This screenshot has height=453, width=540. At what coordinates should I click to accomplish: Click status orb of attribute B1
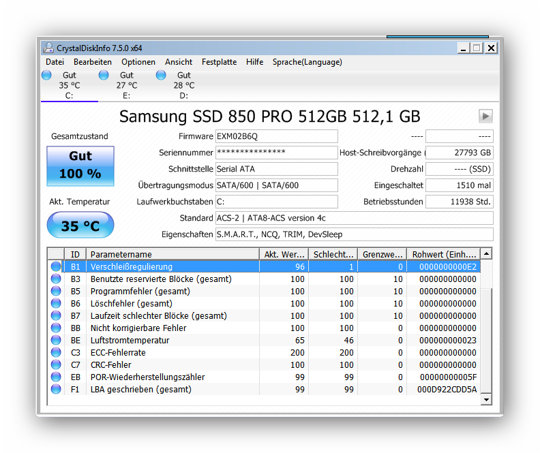56,266
